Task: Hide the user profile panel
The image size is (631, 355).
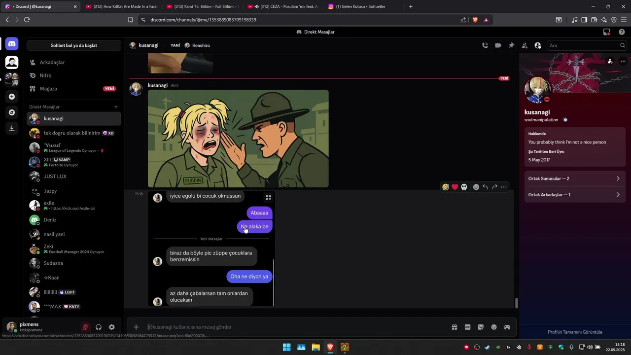Action: (538, 45)
